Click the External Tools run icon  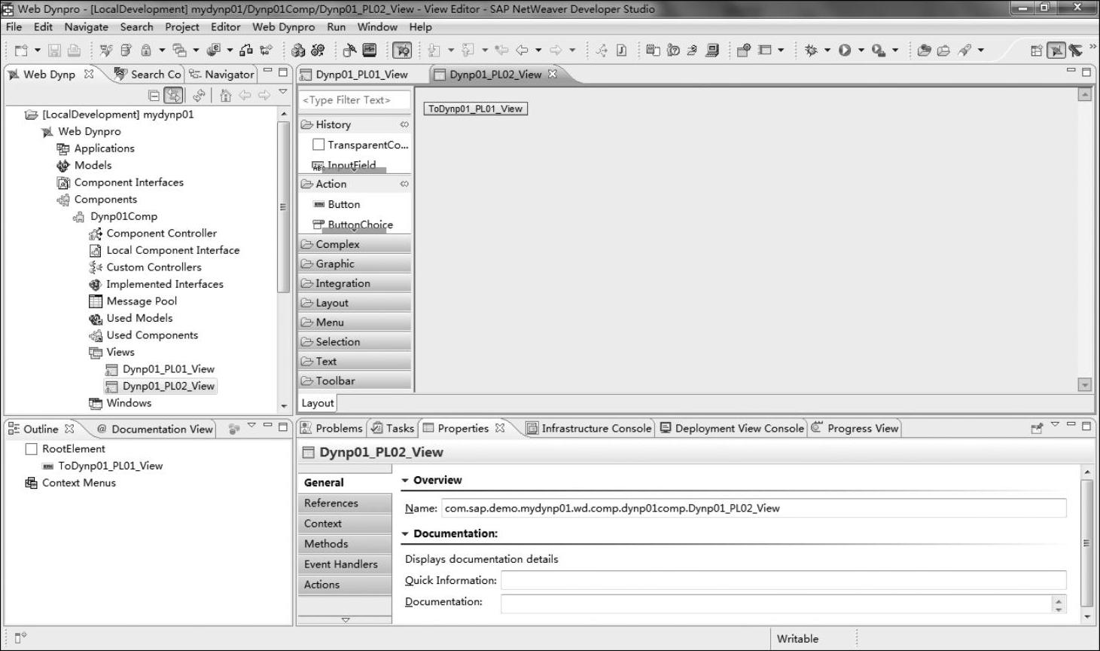878,50
